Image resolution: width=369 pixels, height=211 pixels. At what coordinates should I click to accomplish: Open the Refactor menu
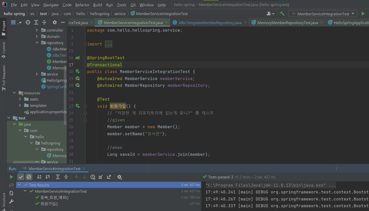tap(82, 5)
